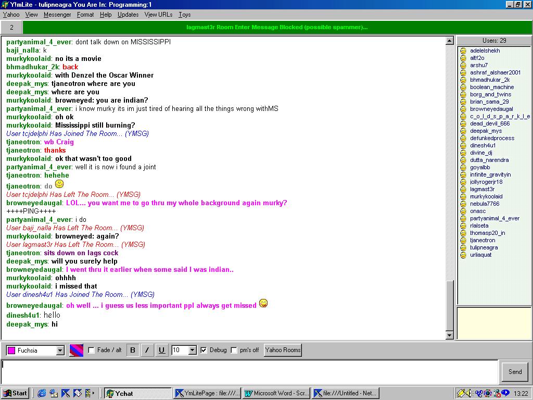Tick the pm's off checkbox

[234, 350]
